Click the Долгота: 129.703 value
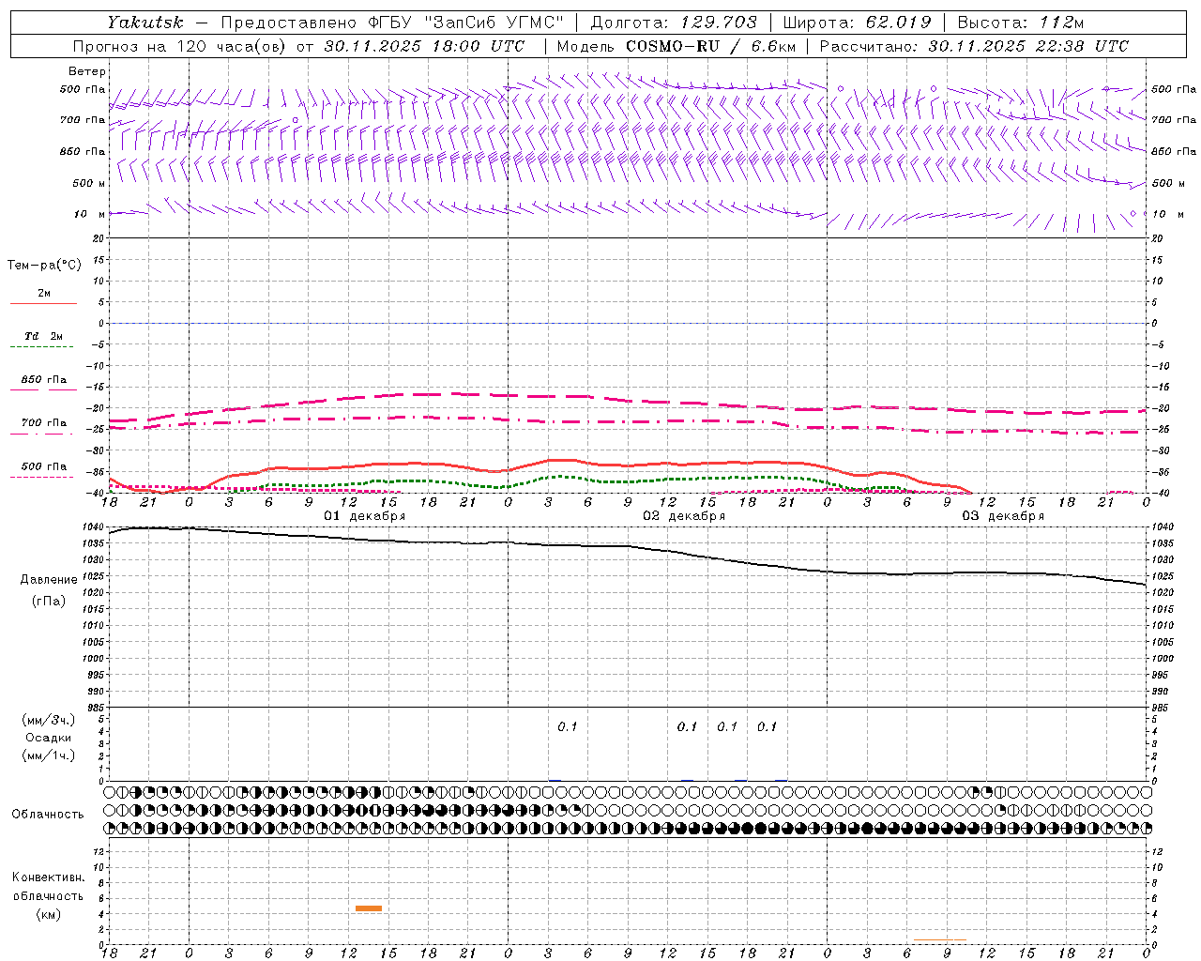The image size is (1201, 961). (673, 22)
